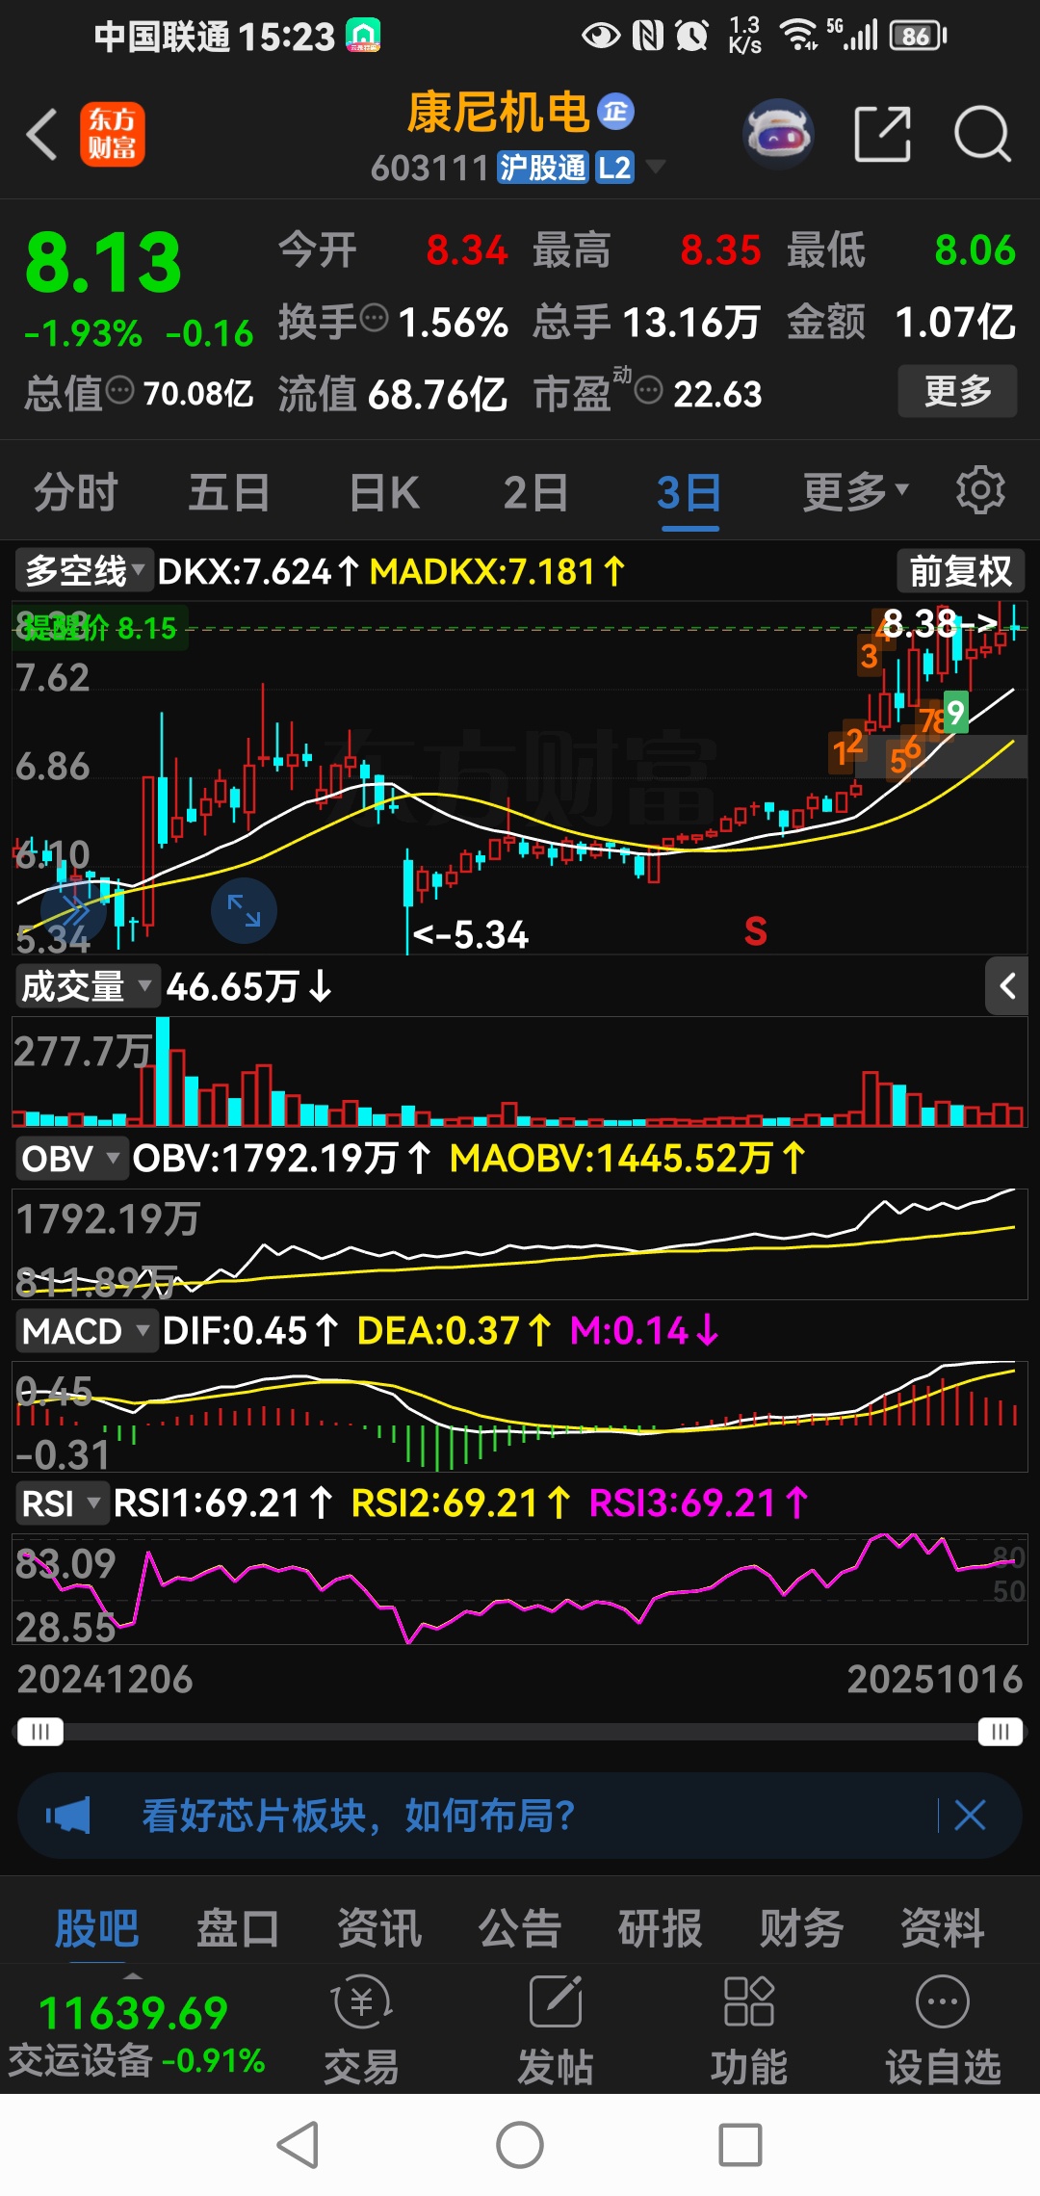Tap the megaphone announcement icon
Image resolution: width=1040 pixels, height=2196 pixels.
68,1816
